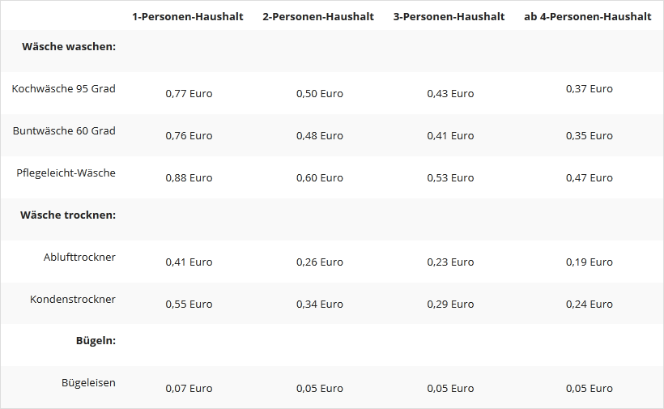Click the Buntwäsche 60 Grad row label

coord(64,130)
